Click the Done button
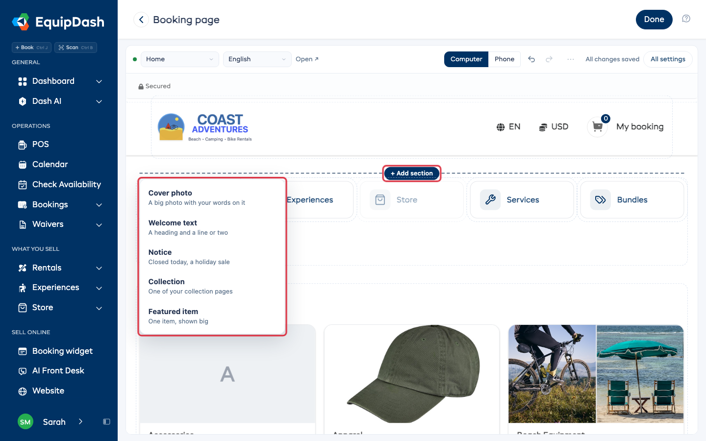Screen dimensions: 706x441 [654, 20]
